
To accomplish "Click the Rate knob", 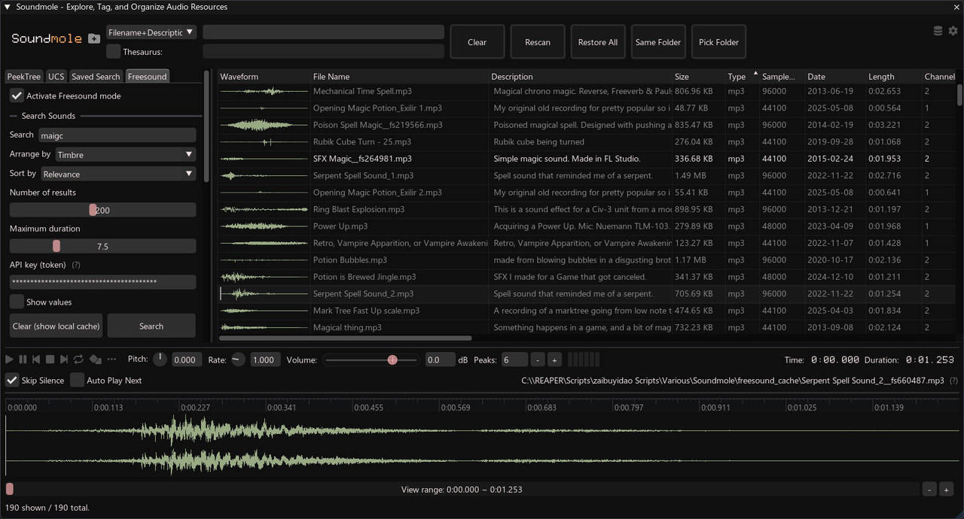I will [238, 360].
